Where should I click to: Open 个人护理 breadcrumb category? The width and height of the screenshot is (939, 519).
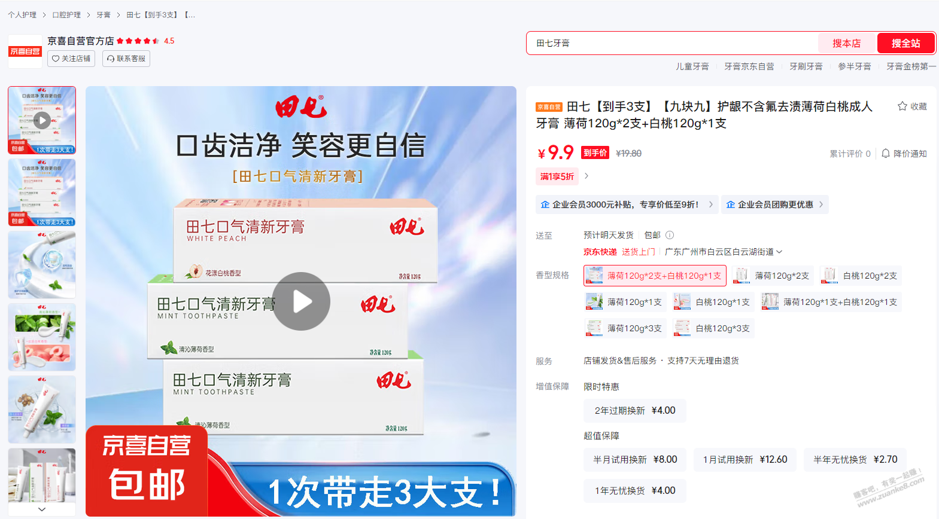click(22, 15)
